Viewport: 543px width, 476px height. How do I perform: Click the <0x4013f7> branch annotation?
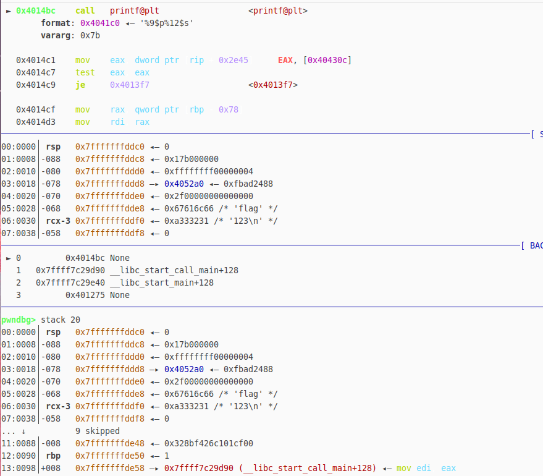[x=273, y=85]
